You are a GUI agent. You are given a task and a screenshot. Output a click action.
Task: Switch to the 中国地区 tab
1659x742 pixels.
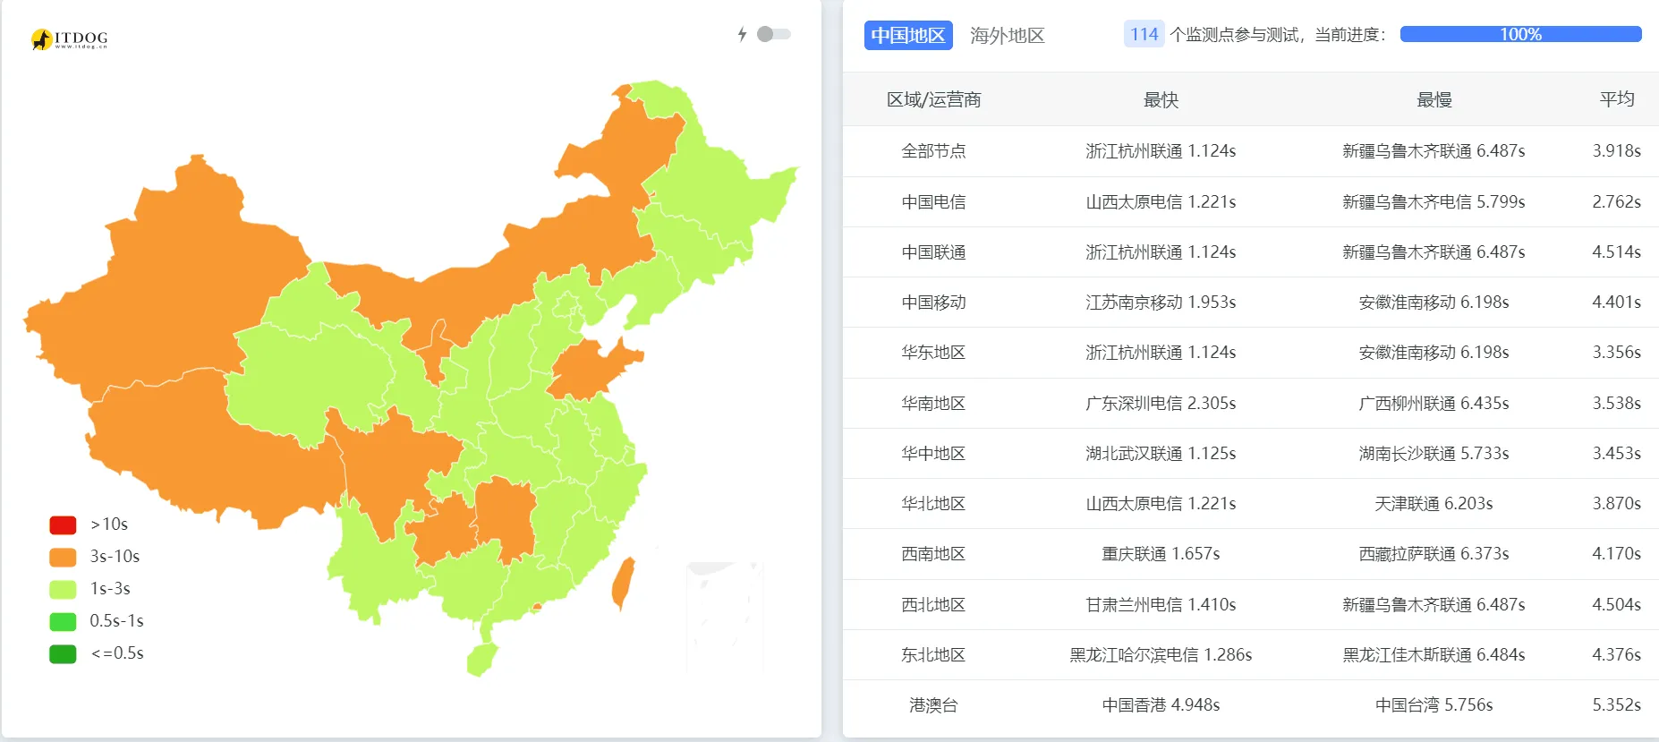[908, 35]
